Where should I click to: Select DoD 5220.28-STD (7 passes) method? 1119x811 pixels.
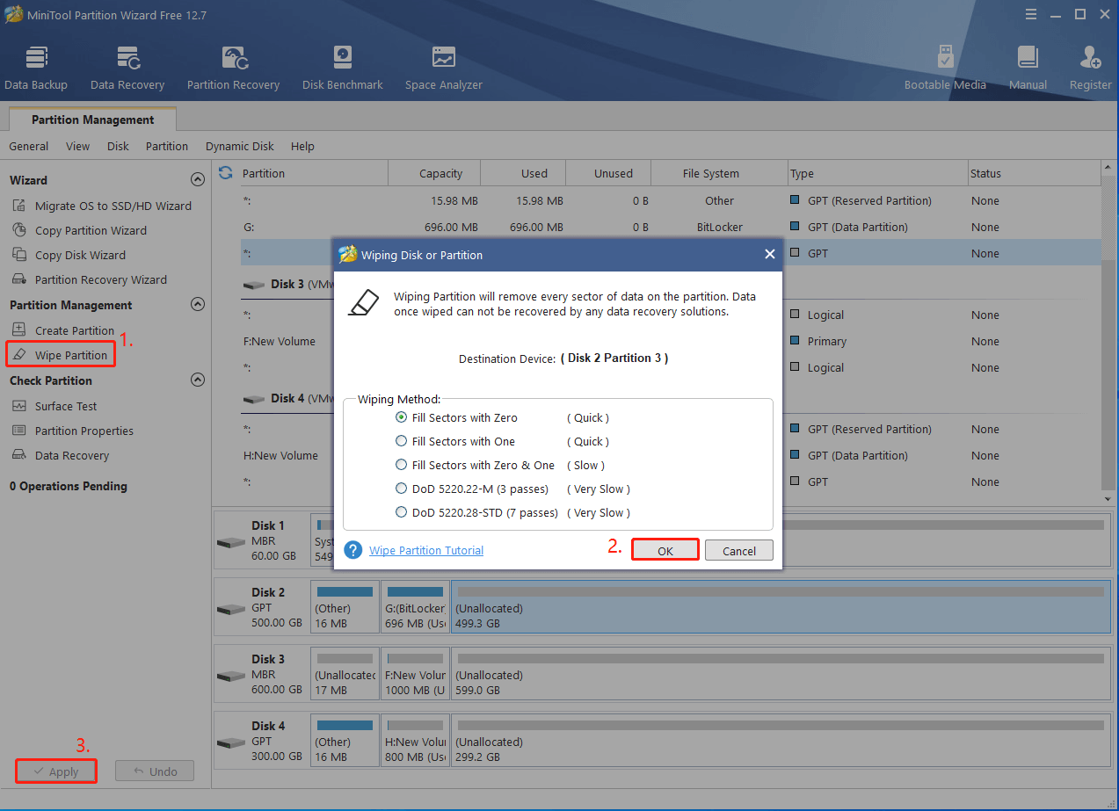[402, 512]
